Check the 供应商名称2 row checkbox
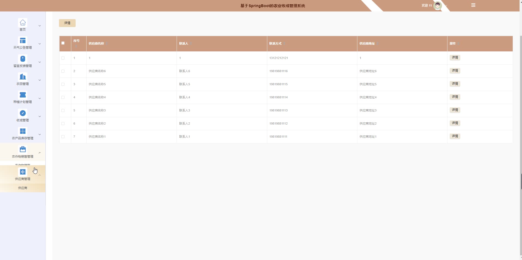 (63, 123)
